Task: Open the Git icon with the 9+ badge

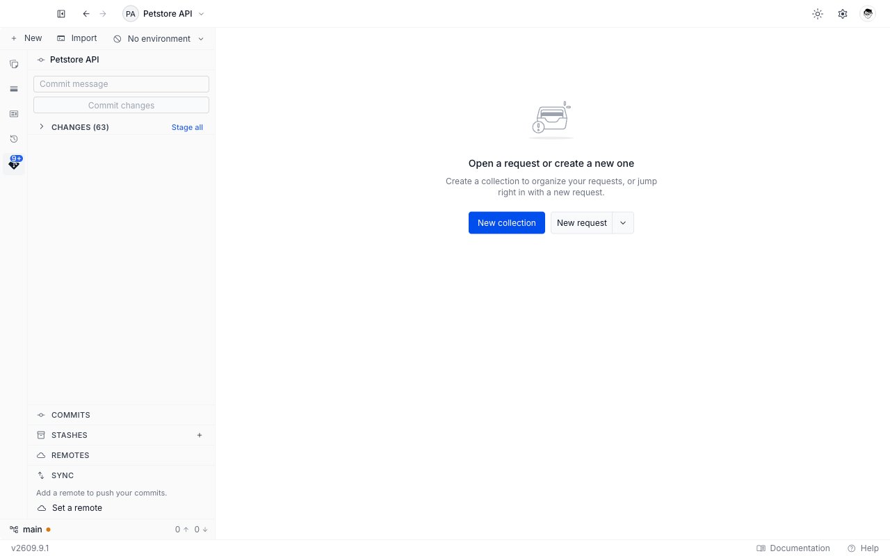Action: 14,164
